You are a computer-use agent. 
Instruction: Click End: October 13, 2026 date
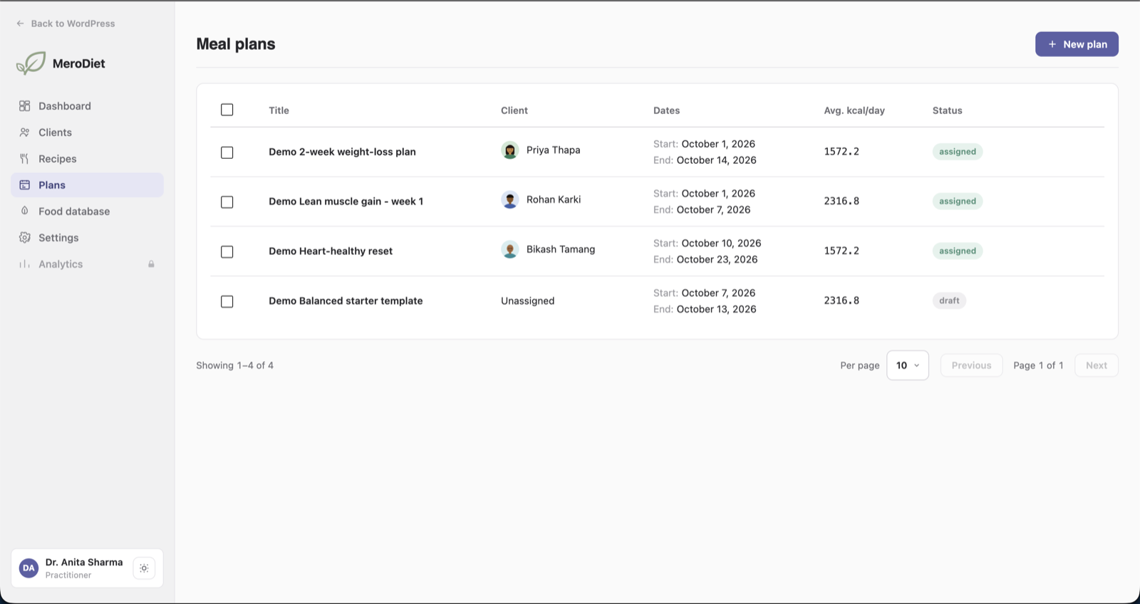[705, 310]
